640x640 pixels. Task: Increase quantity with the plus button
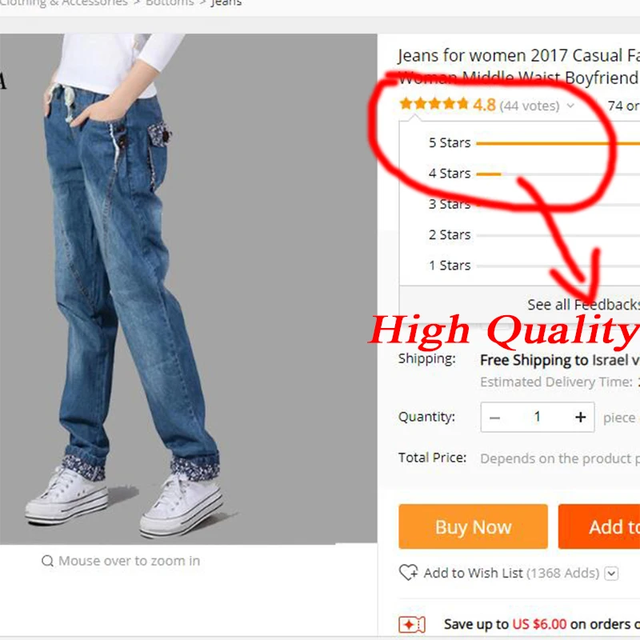point(581,417)
